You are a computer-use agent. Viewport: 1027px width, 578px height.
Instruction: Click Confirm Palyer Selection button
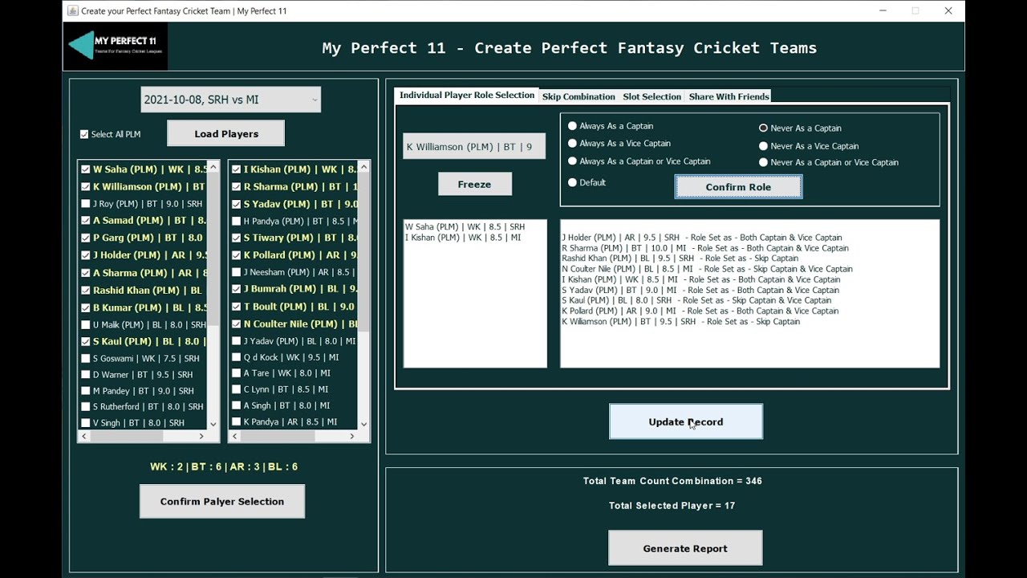pyautogui.click(x=222, y=502)
